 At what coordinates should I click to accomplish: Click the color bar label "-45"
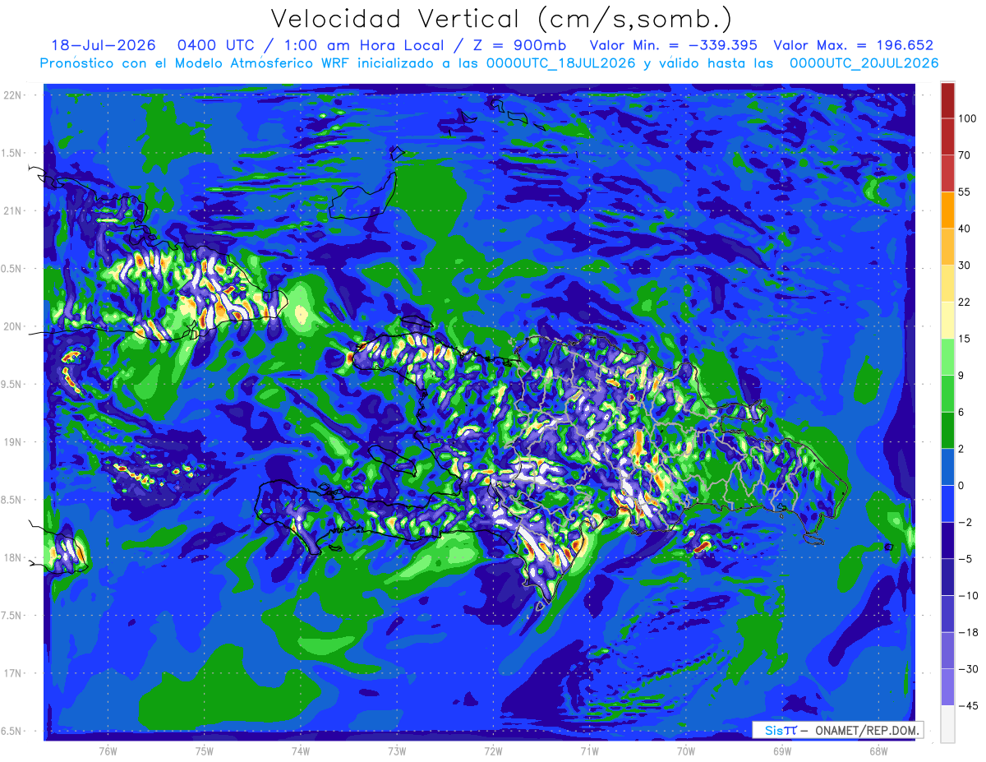[x=967, y=705]
